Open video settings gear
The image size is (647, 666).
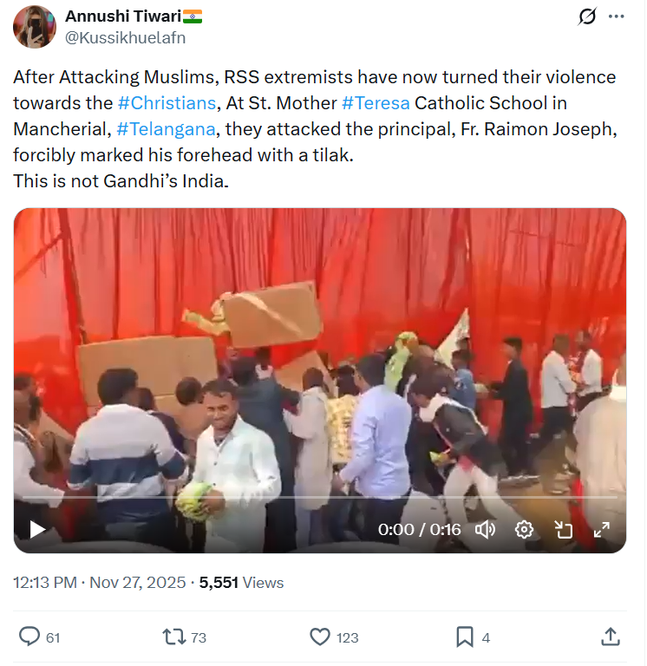[x=524, y=529]
